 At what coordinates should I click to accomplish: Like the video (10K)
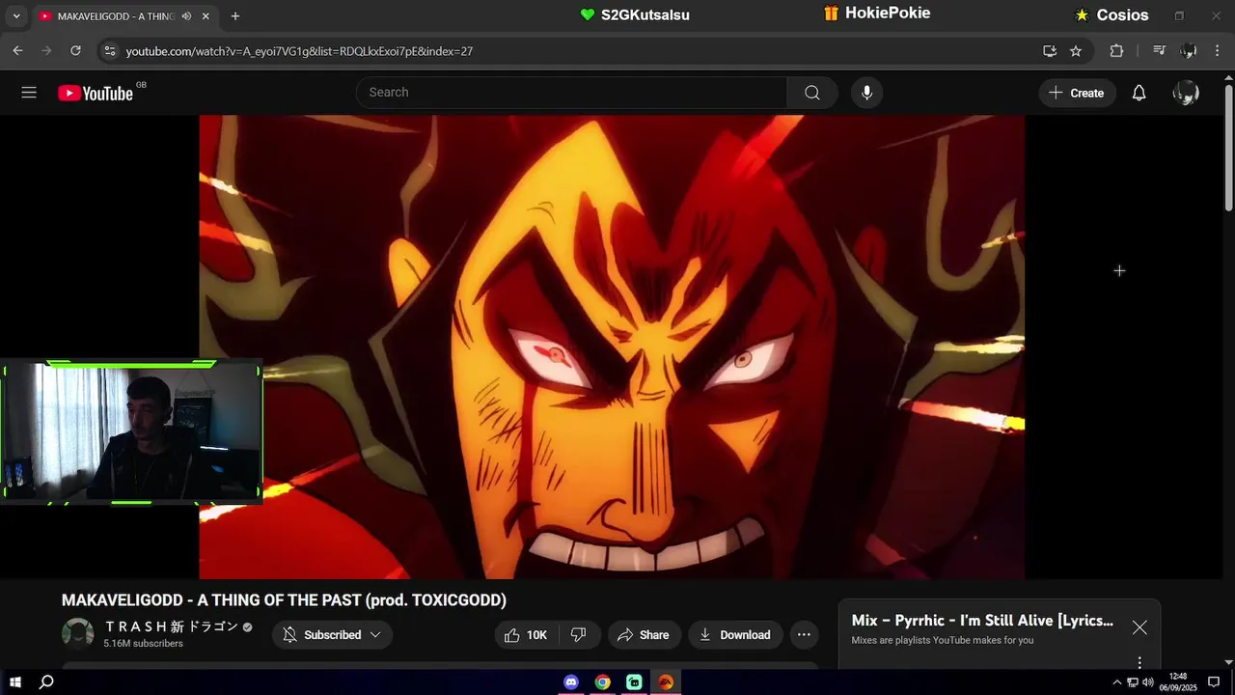point(526,635)
